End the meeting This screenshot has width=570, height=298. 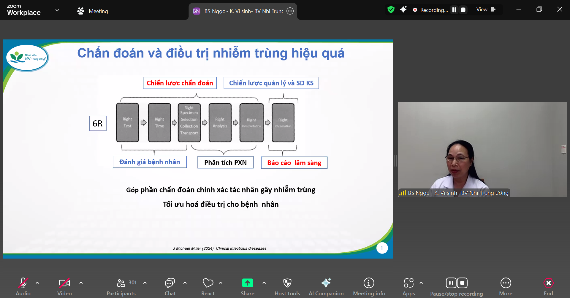(x=548, y=286)
